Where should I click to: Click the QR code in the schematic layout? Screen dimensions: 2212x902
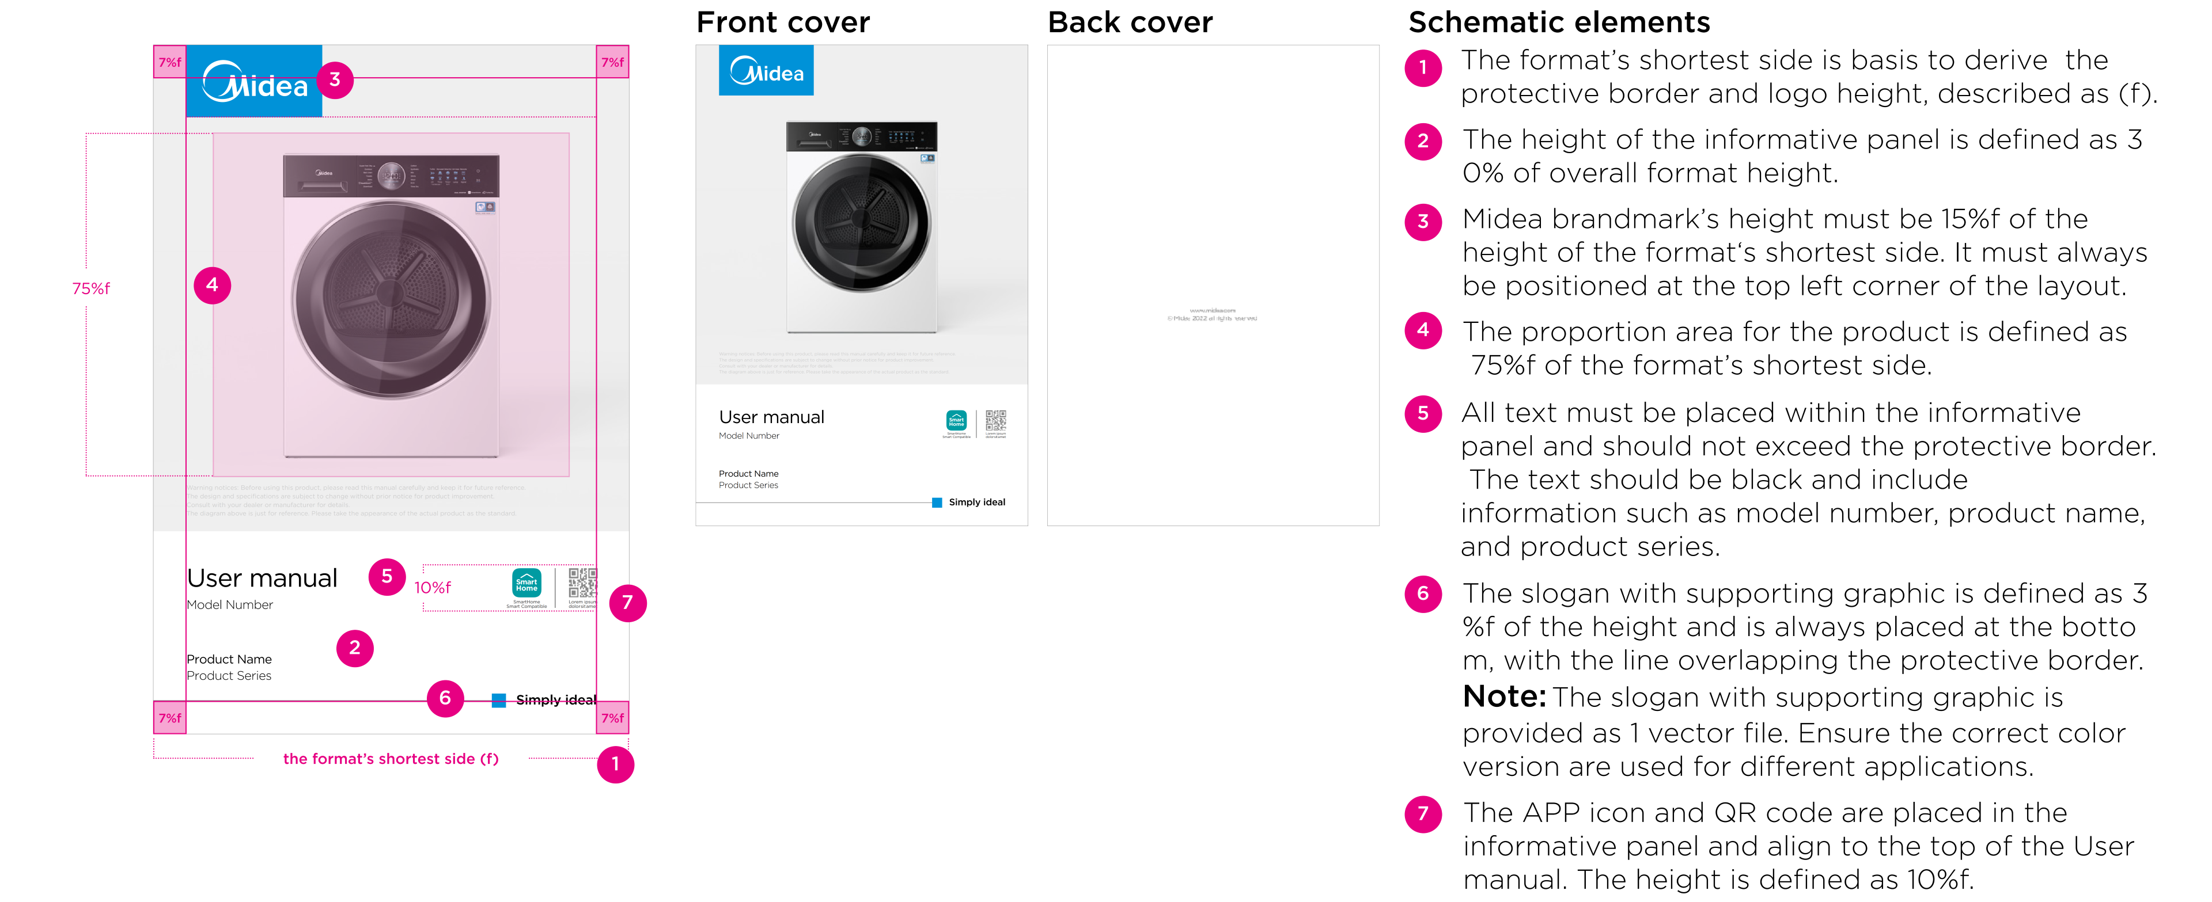pos(582,583)
